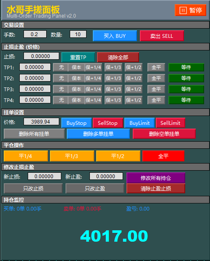Place a BuyLimit pending order
210x261 pixels.
pos(139,123)
